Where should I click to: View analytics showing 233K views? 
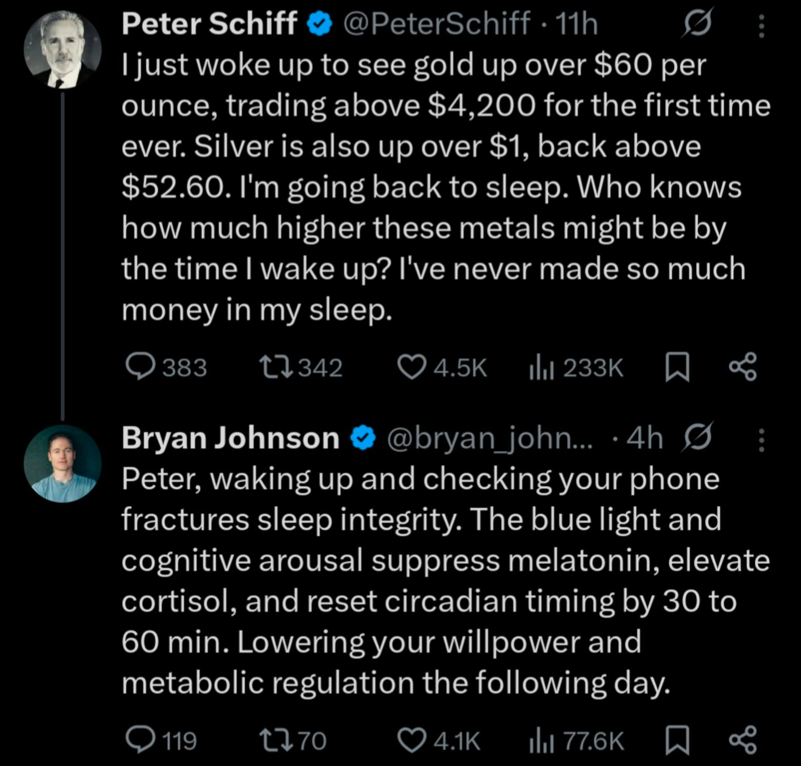575,367
